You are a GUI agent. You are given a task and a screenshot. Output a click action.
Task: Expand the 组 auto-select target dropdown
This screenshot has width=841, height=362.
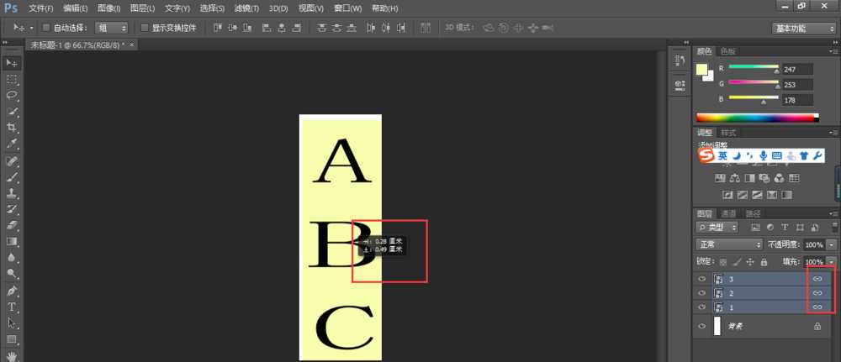110,28
